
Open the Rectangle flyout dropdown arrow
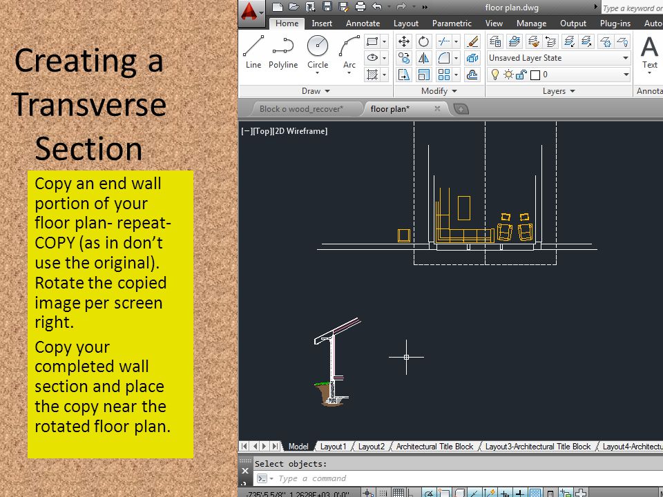coord(385,41)
